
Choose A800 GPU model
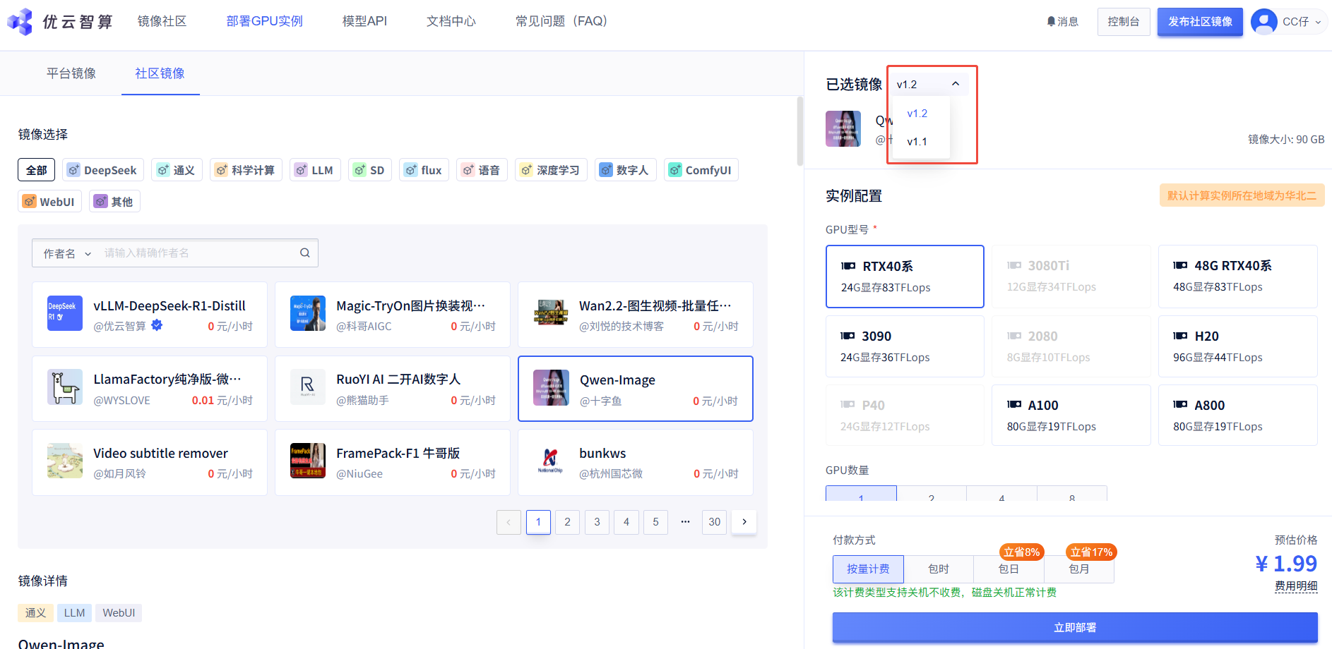click(1238, 416)
